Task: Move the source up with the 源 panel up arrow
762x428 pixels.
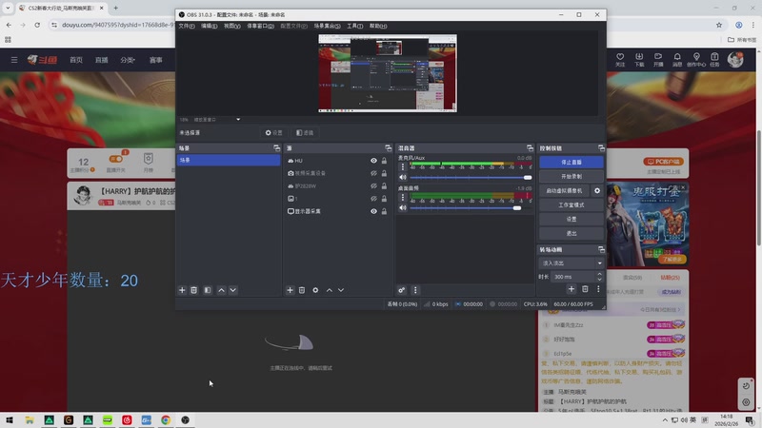Action: click(329, 290)
